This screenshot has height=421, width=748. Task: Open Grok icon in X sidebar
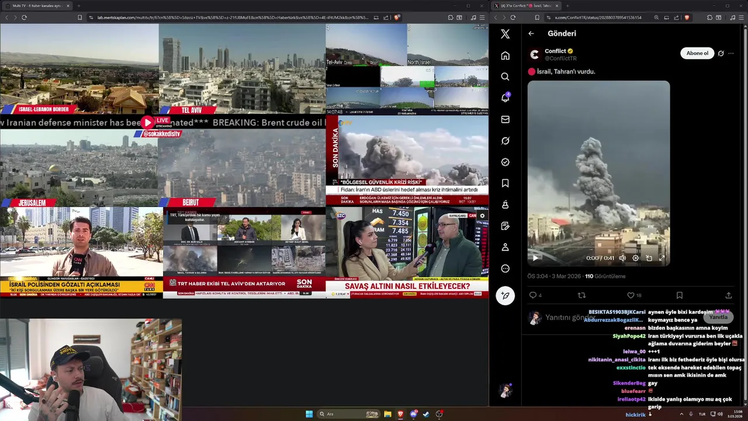(505, 141)
